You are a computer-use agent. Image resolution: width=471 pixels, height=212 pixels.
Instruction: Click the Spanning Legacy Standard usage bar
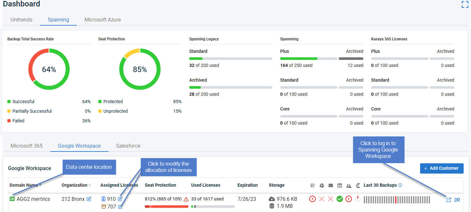click(x=231, y=59)
